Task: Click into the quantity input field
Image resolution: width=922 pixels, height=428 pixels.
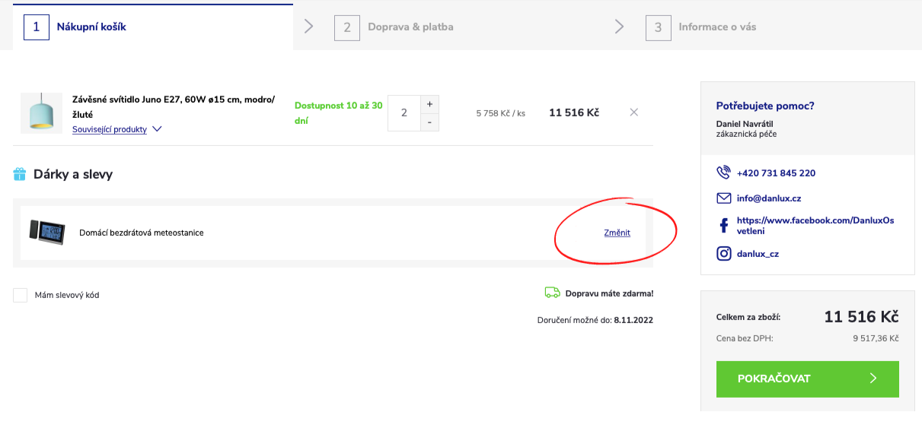Action: coord(404,113)
